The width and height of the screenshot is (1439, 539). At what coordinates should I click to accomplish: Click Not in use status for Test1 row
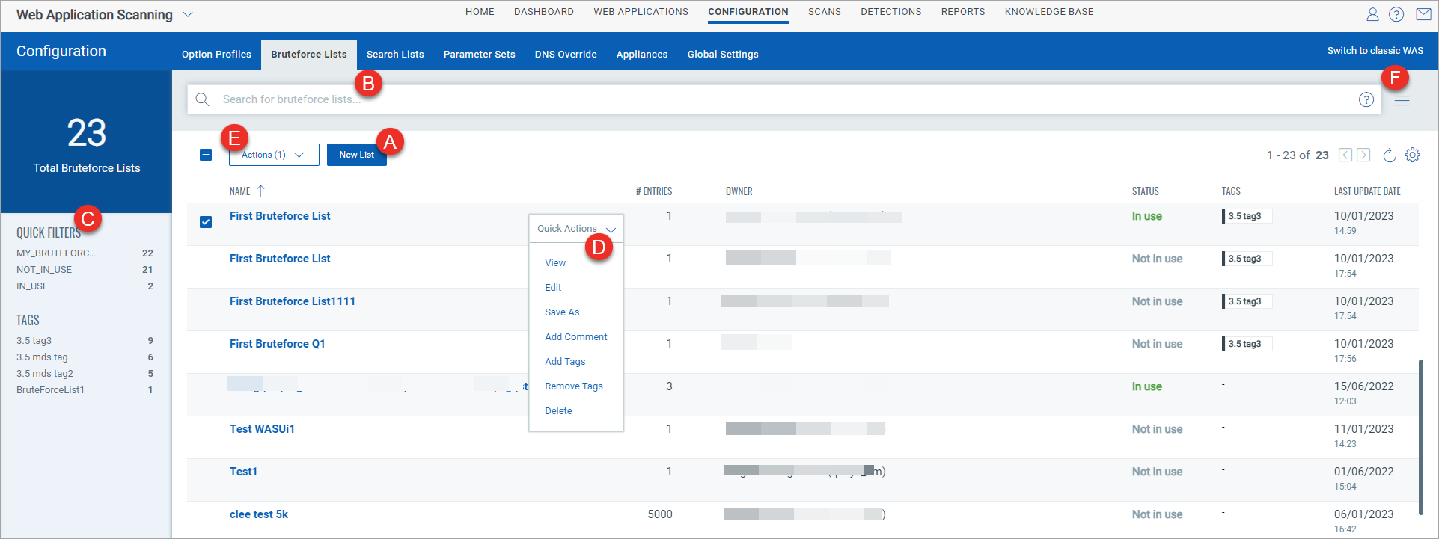coord(1158,472)
